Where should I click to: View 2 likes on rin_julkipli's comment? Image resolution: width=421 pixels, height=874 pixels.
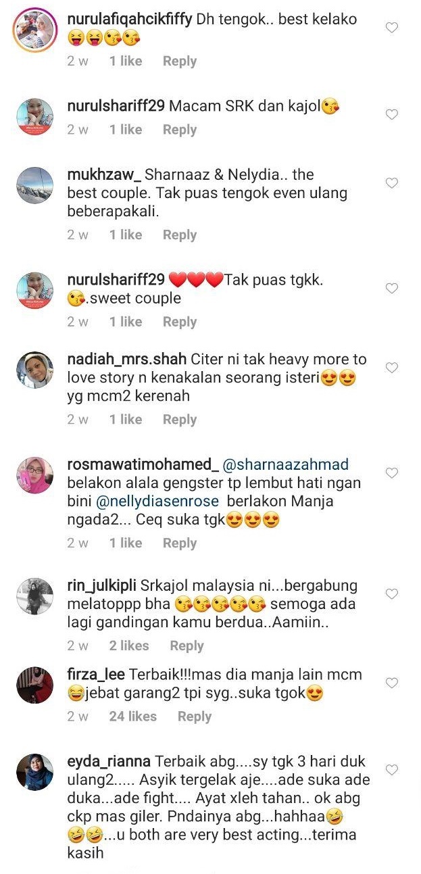(129, 646)
